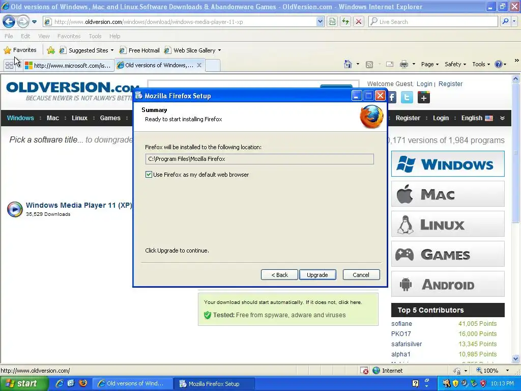Open the View menu

44,36
